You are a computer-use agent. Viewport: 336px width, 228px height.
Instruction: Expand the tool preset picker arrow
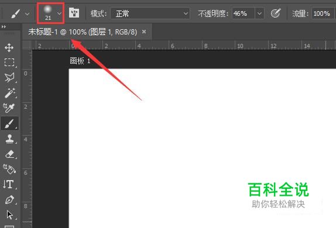point(27,15)
